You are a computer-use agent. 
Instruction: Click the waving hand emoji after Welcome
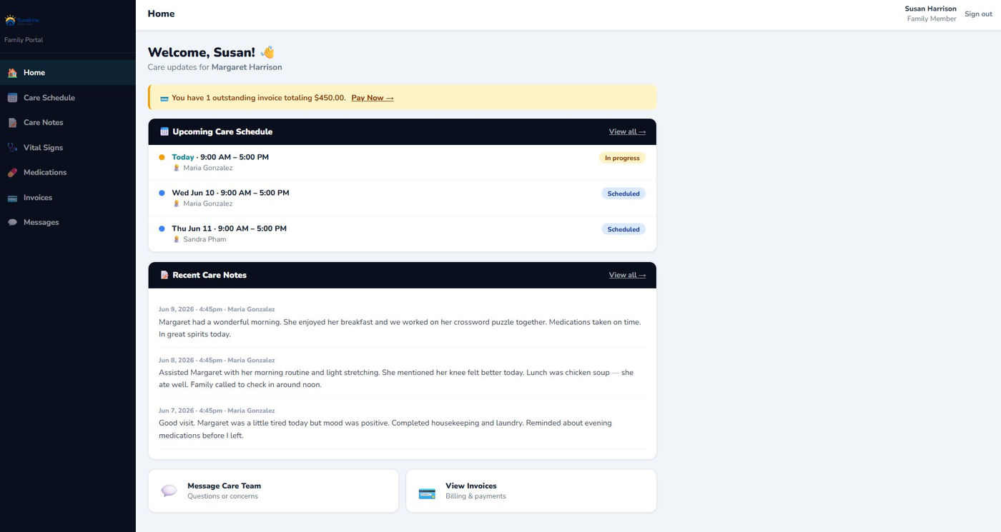(267, 52)
